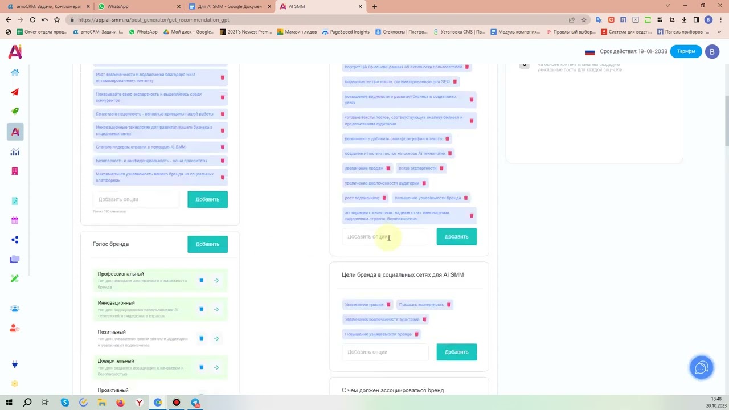Screen dimensions: 729x410
Task: Click the arrow next to 'Инновационный' voice
Action: point(216,309)
